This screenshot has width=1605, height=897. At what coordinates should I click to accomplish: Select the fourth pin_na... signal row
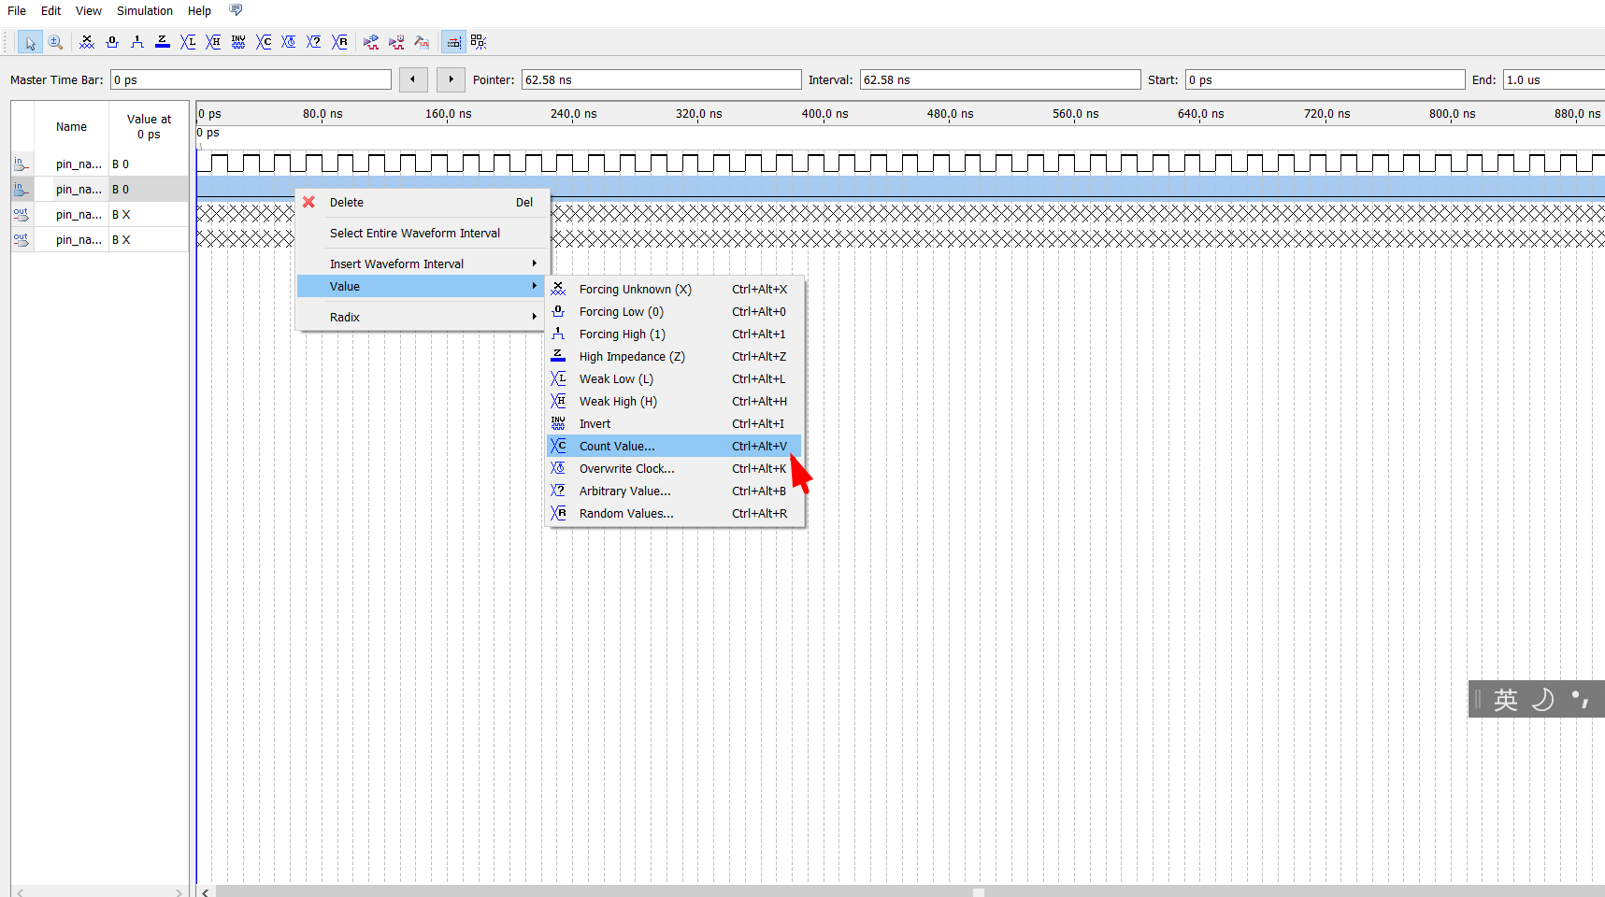[x=100, y=240]
